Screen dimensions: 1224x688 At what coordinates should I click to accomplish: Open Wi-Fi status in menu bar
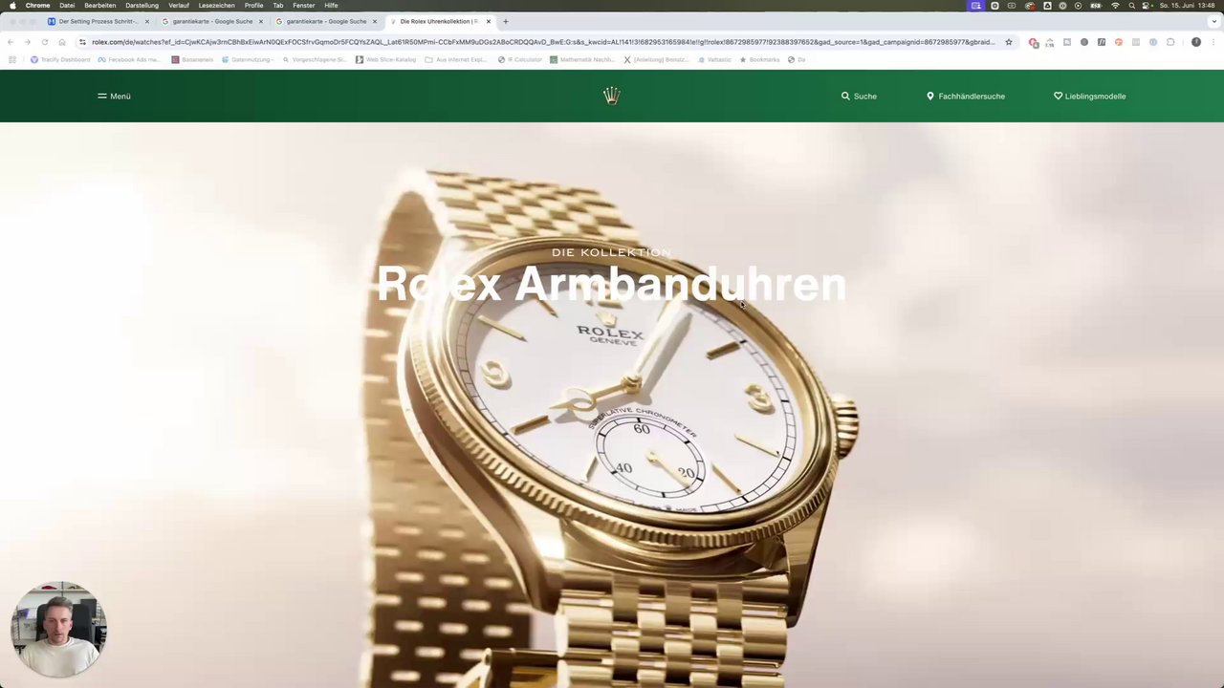(x=1115, y=6)
